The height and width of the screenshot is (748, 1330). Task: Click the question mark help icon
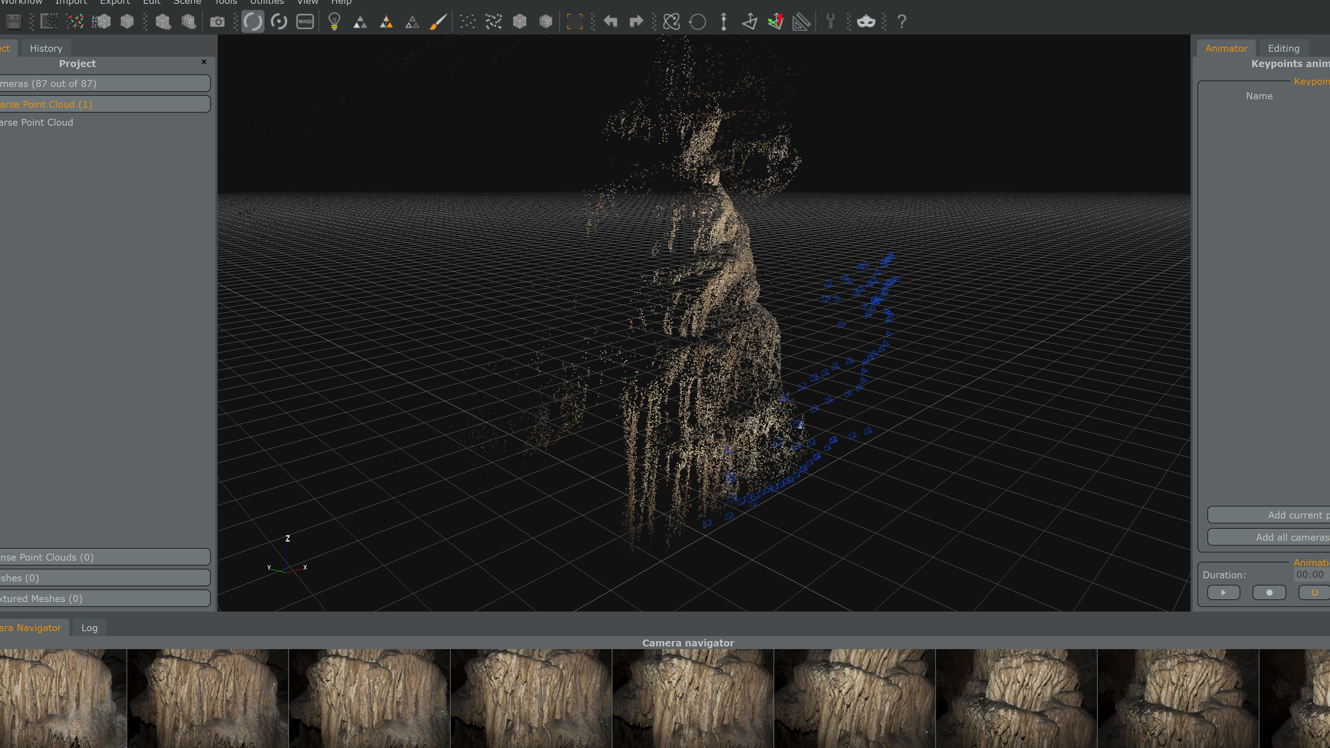click(901, 22)
